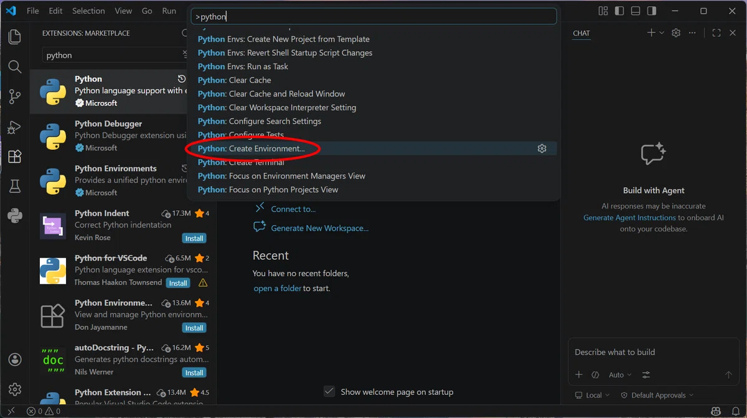Open the Manage gear in activity bar

coord(15,389)
